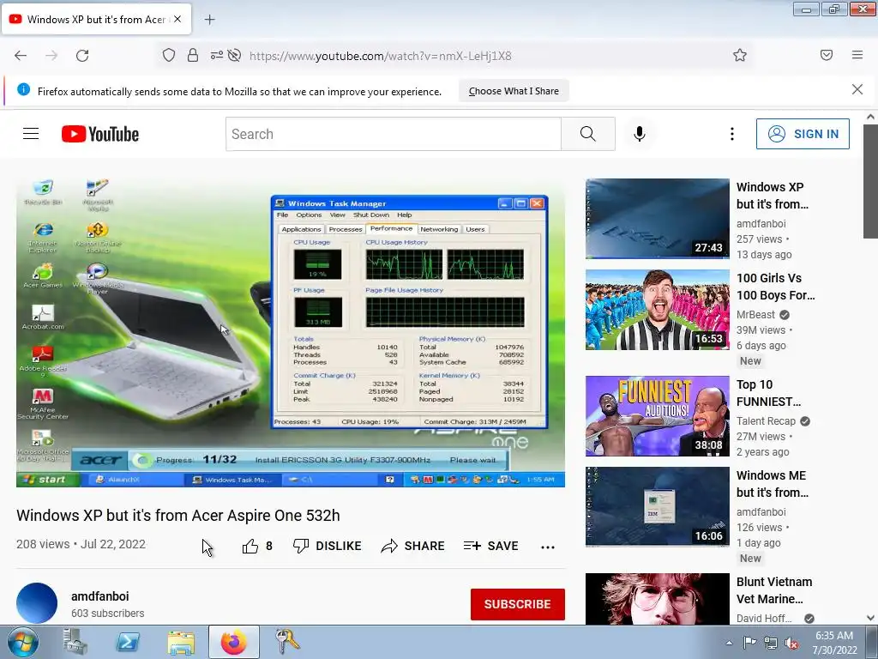Open Server Manager taskbar icon
Image resolution: width=878 pixels, height=659 pixels.
pos(75,642)
